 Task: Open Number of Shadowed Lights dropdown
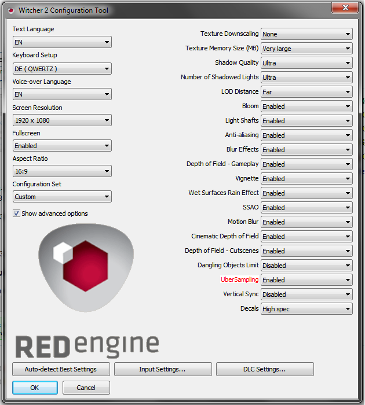click(306, 78)
